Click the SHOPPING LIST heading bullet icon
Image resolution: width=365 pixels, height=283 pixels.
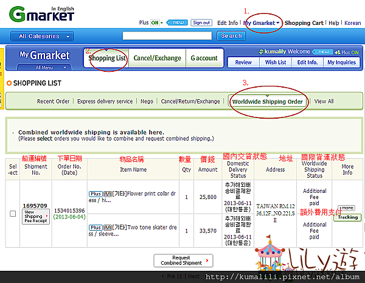pos(9,83)
